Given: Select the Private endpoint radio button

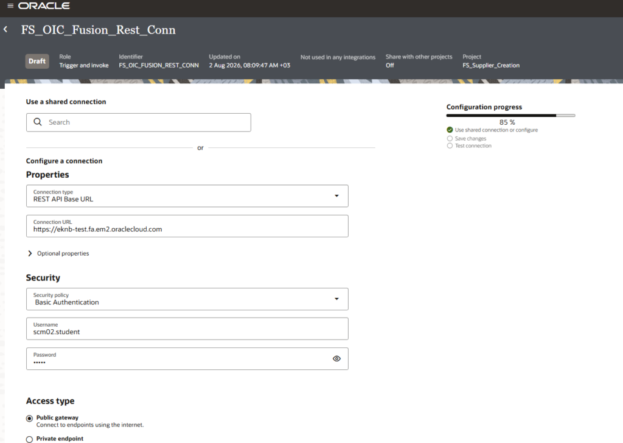Looking at the screenshot, I should (x=29, y=439).
